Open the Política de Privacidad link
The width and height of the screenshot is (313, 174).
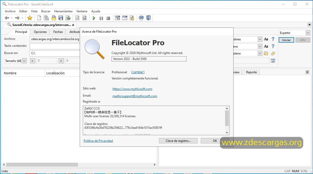(98, 141)
